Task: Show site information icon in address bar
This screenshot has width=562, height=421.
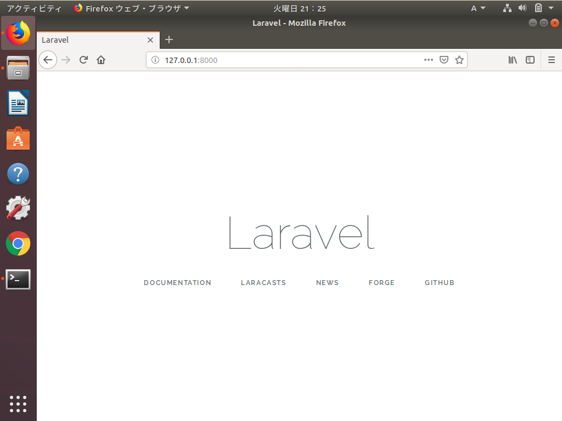Action: click(155, 60)
